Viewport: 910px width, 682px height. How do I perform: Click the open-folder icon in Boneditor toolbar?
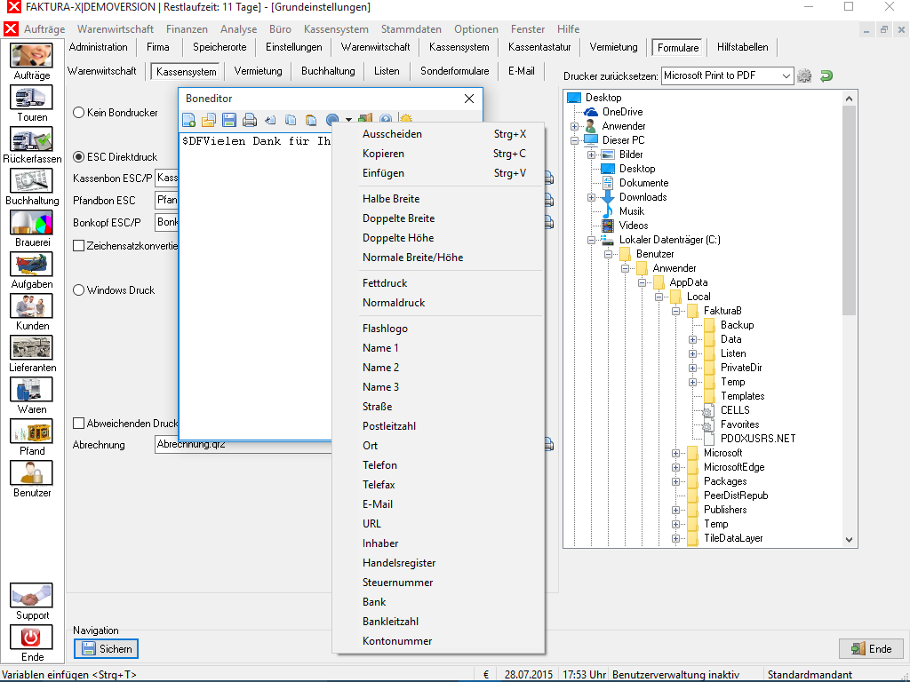pyautogui.click(x=209, y=120)
